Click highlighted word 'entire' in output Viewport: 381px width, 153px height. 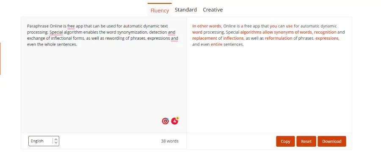click(x=216, y=45)
